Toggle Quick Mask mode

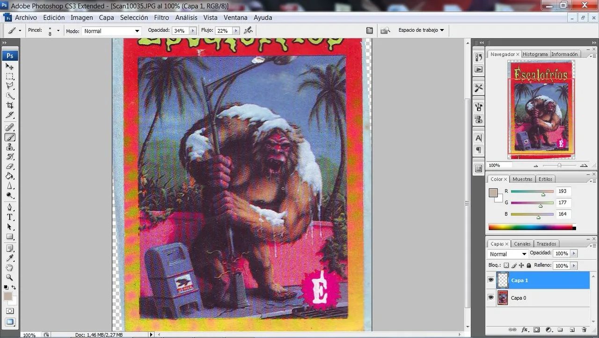pyautogui.click(x=10, y=311)
